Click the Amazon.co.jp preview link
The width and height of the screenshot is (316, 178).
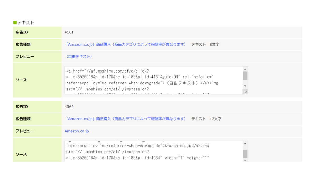(77, 131)
